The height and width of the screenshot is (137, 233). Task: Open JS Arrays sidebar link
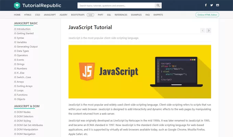tap(19, 82)
